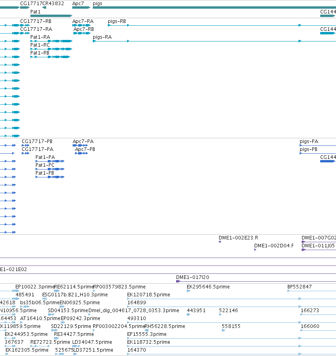Click the 485491 feature label

25,295
